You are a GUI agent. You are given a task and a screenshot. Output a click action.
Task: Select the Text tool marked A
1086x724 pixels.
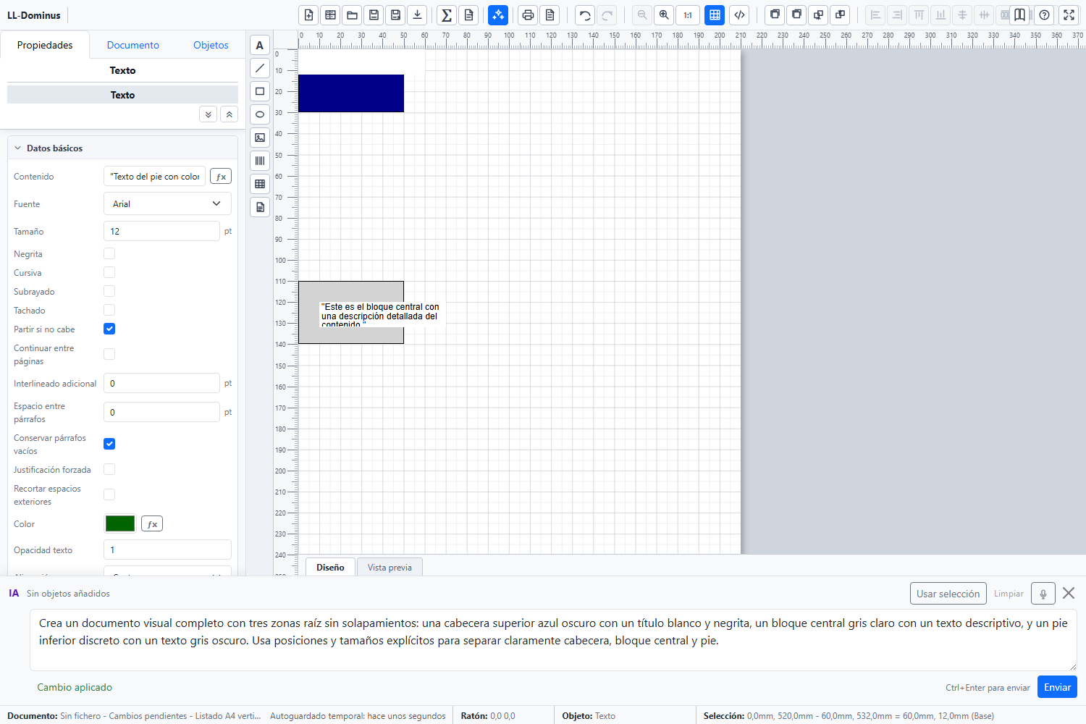coord(260,45)
